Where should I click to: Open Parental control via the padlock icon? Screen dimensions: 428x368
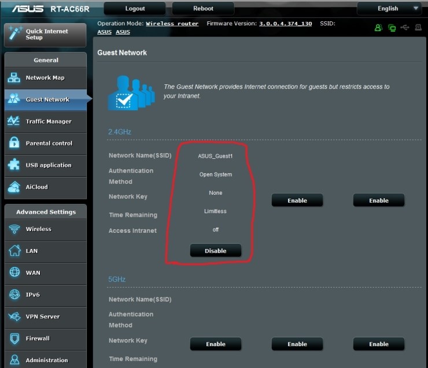point(14,143)
